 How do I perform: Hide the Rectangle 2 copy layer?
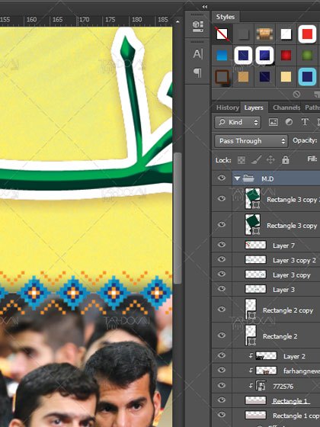pyautogui.click(x=222, y=309)
